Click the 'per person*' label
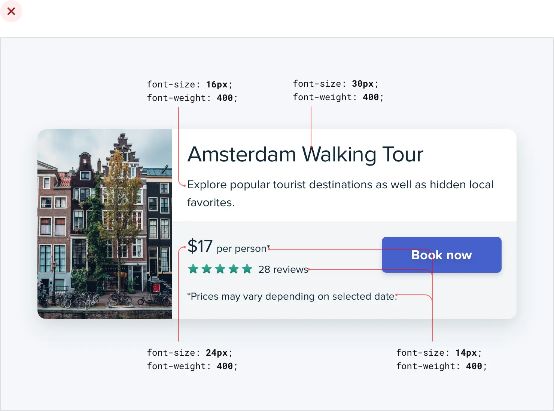 [243, 248]
